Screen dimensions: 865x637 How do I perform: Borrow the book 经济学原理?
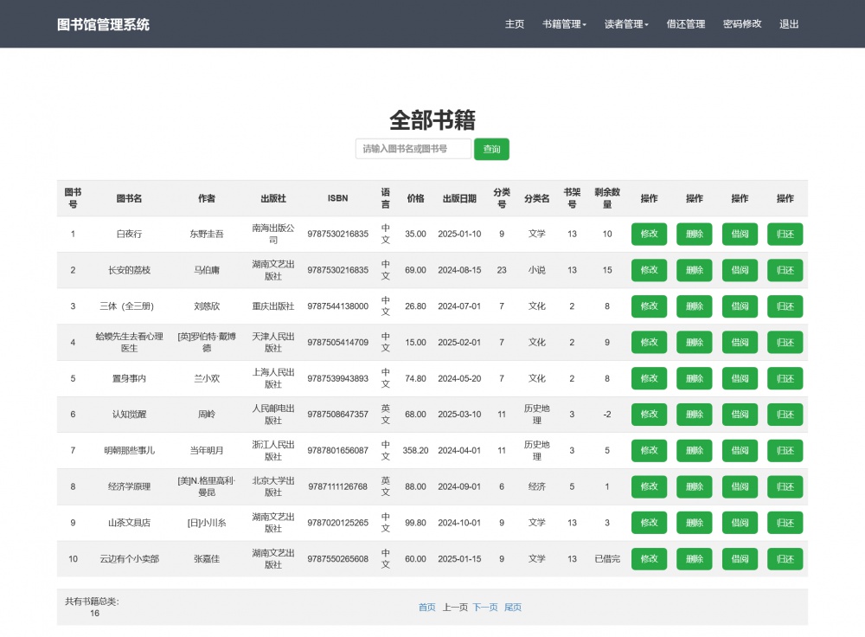click(740, 486)
